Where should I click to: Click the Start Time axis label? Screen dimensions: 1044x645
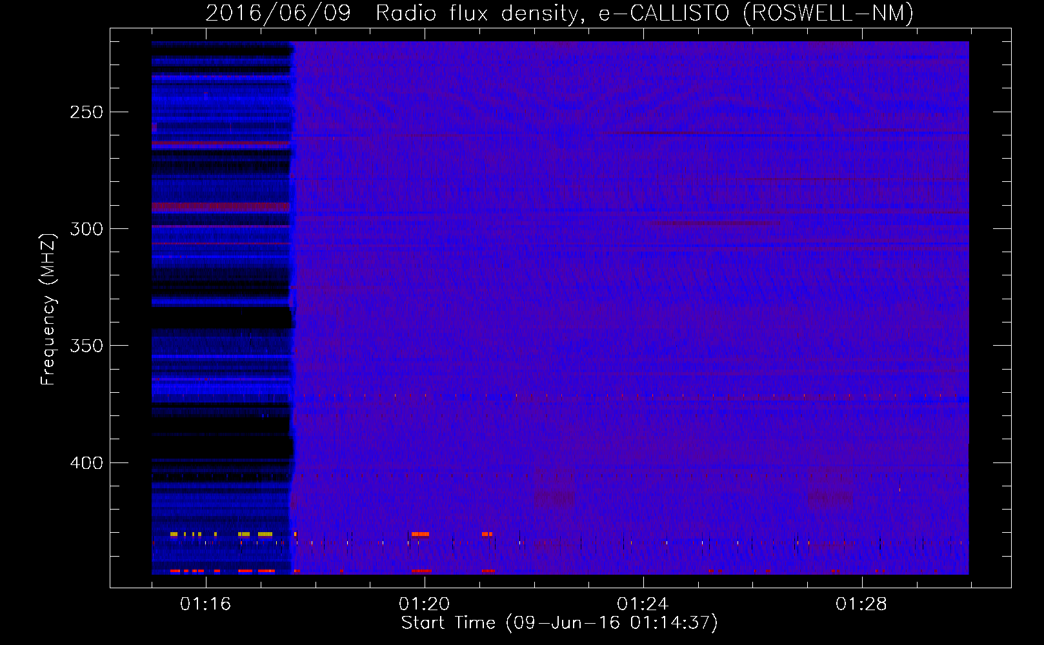[x=559, y=623]
